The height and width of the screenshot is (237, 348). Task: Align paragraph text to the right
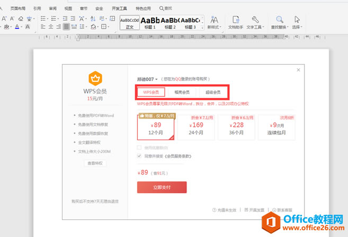[59, 26]
